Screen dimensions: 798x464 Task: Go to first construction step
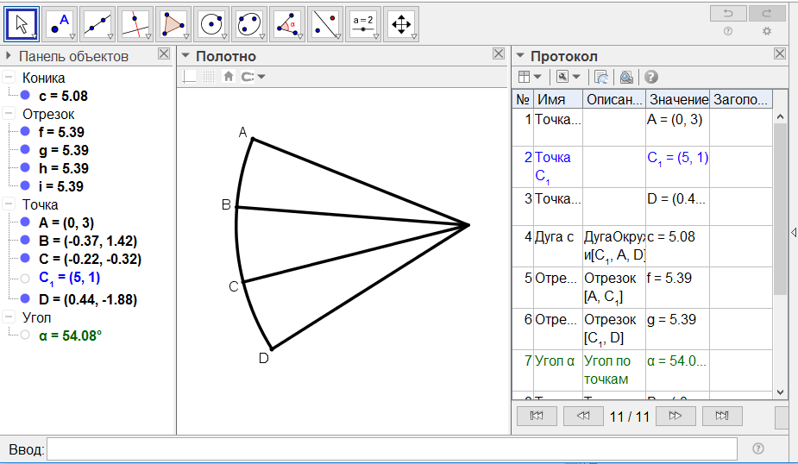(x=536, y=417)
